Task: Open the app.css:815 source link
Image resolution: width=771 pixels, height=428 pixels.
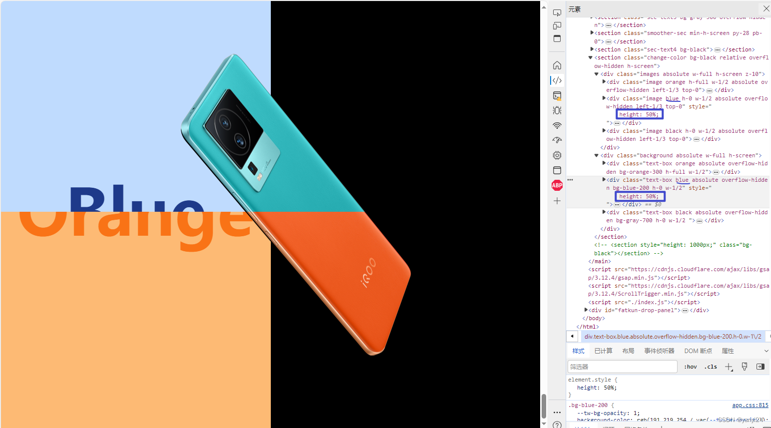Action: [750, 405]
